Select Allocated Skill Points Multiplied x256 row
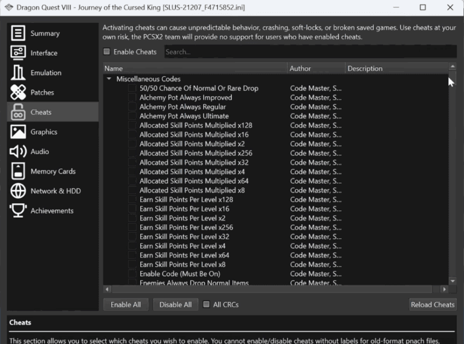 (275, 153)
